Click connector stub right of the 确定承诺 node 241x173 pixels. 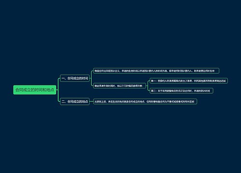[x=147, y=86]
